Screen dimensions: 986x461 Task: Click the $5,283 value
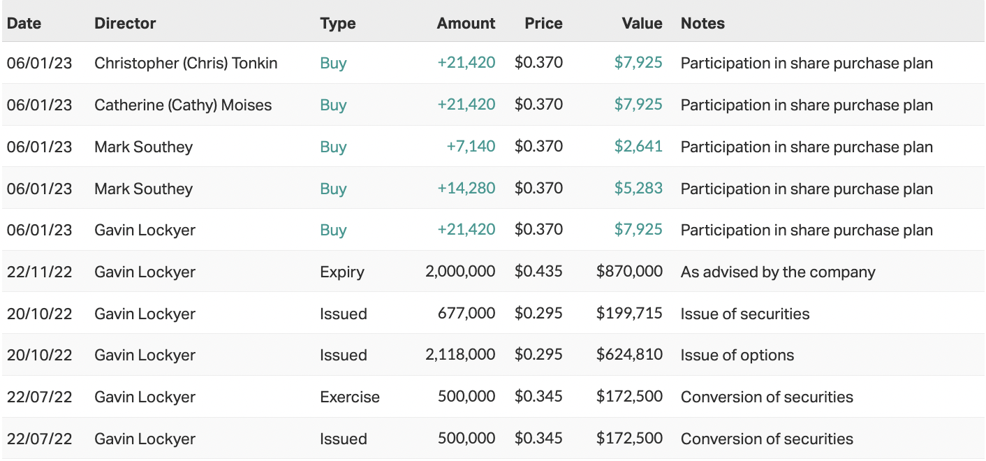[638, 189]
